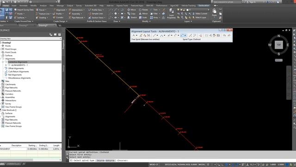Click the Paste clipboard button
This screenshot has width=296, height=167.
214,13
